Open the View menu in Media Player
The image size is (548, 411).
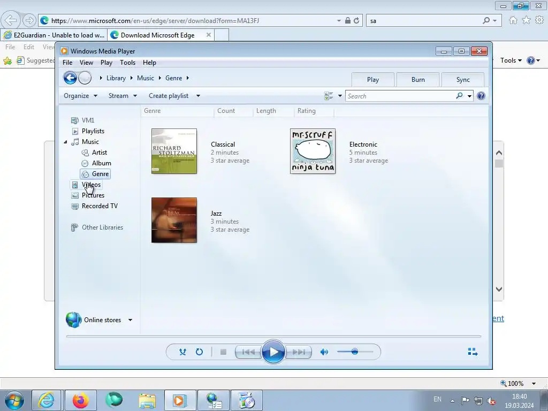click(86, 63)
